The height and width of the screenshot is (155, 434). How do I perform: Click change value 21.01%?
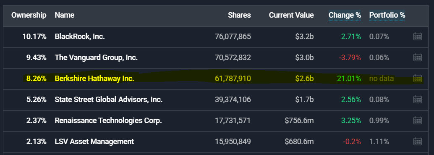click(349, 79)
